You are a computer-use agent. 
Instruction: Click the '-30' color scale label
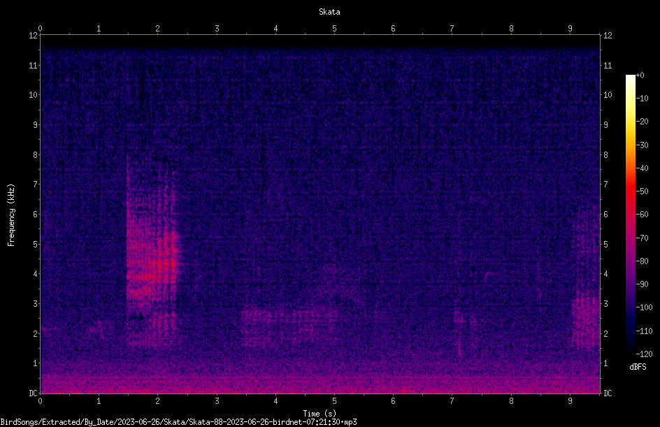[642, 145]
